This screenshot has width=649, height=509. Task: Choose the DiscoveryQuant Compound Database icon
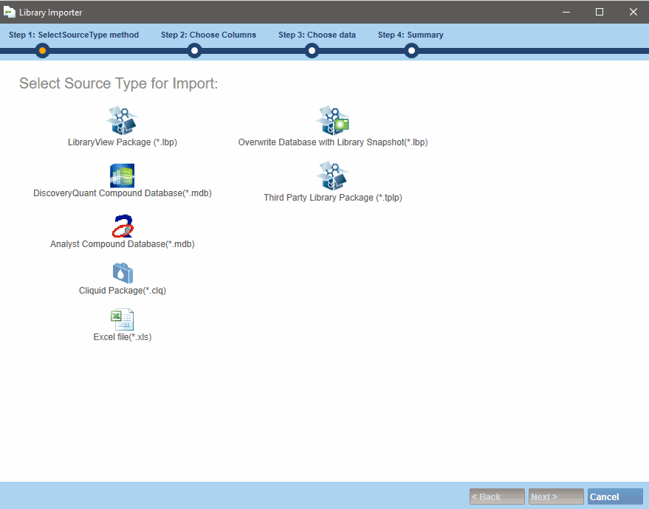[122, 176]
